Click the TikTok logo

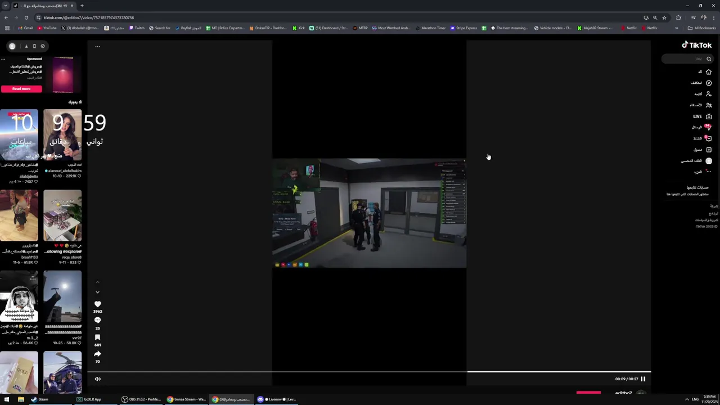click(x=697, y=45)
